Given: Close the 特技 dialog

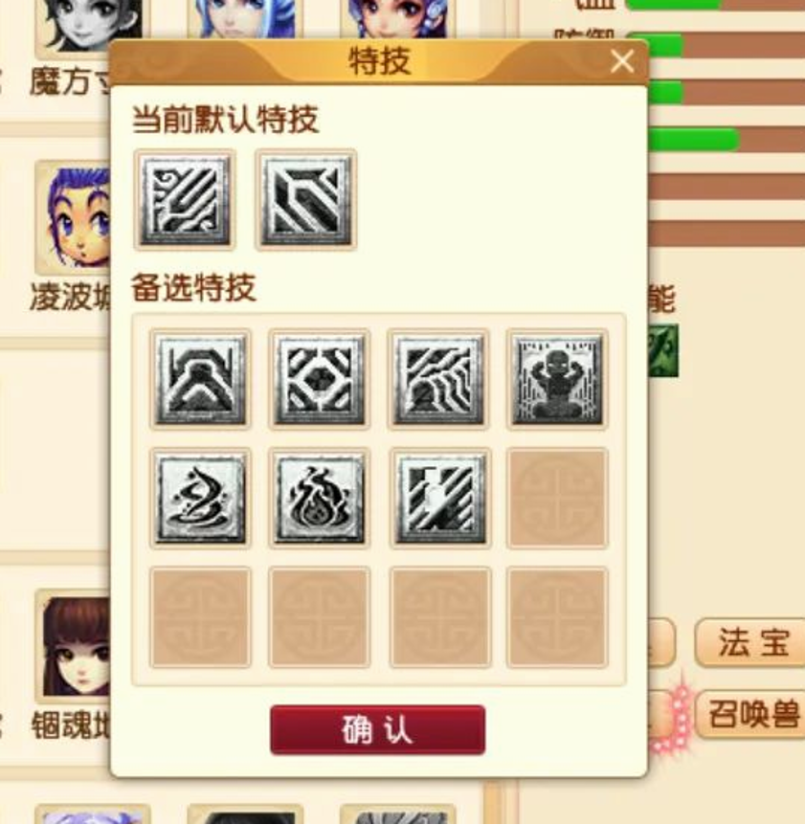Looking at the screenshot, I should point(622,61).
